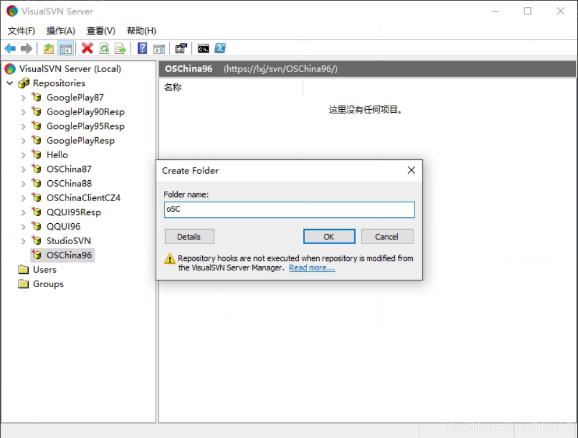
Task: Click the Hello repository icon
Action: pos(36,154)
